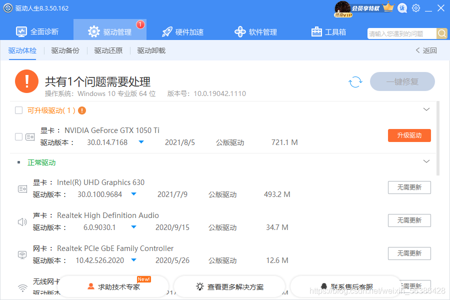Click the Realtek network card icon
Screen dimensions: 450x300
pos(22,254)
